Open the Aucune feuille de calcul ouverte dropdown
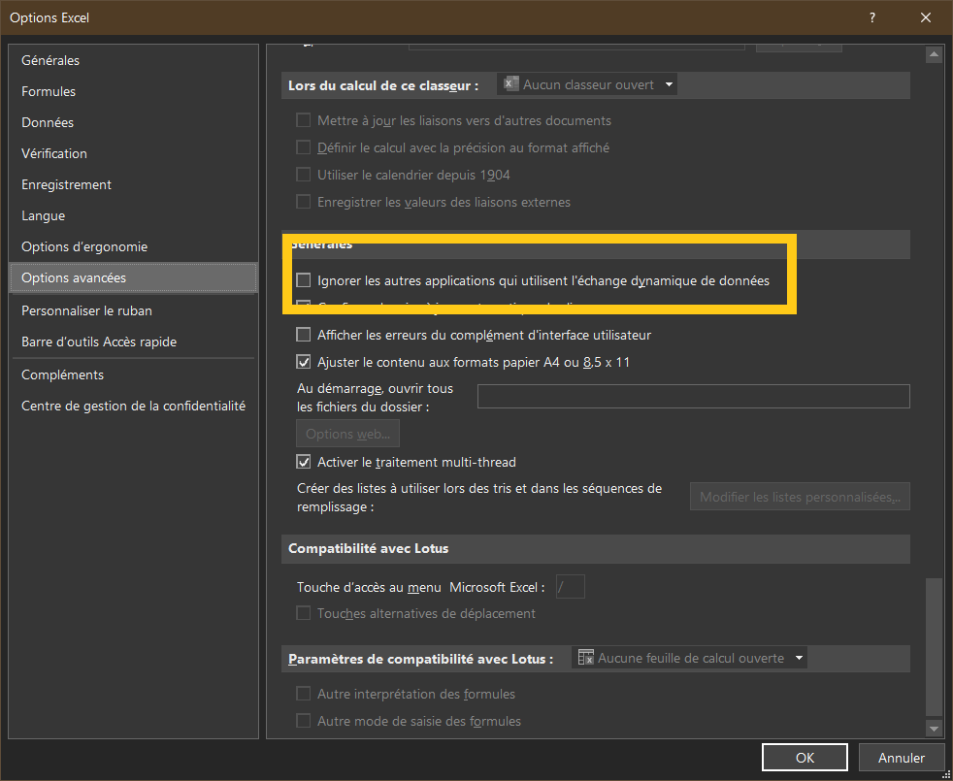Image resolution: width=953 pixels, height=781 pixels. 689,658
